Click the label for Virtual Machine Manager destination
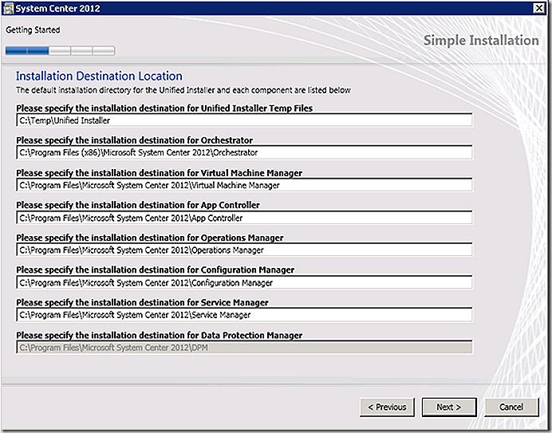The height and width of the screenshot is (433, 552). 159,173
